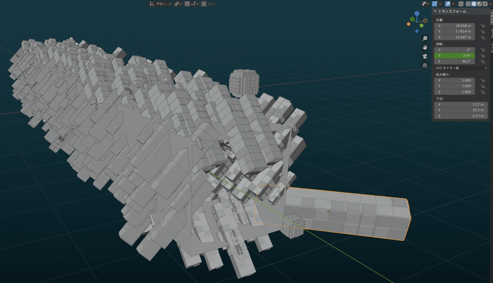The width and height of the screenshot is (493, 283).
Task: Click the zoom magnifier viewport navigation icon
Action: coord(425,38)
